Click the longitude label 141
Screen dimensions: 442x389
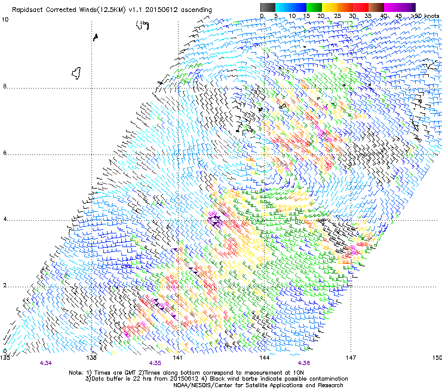point(177,358)
